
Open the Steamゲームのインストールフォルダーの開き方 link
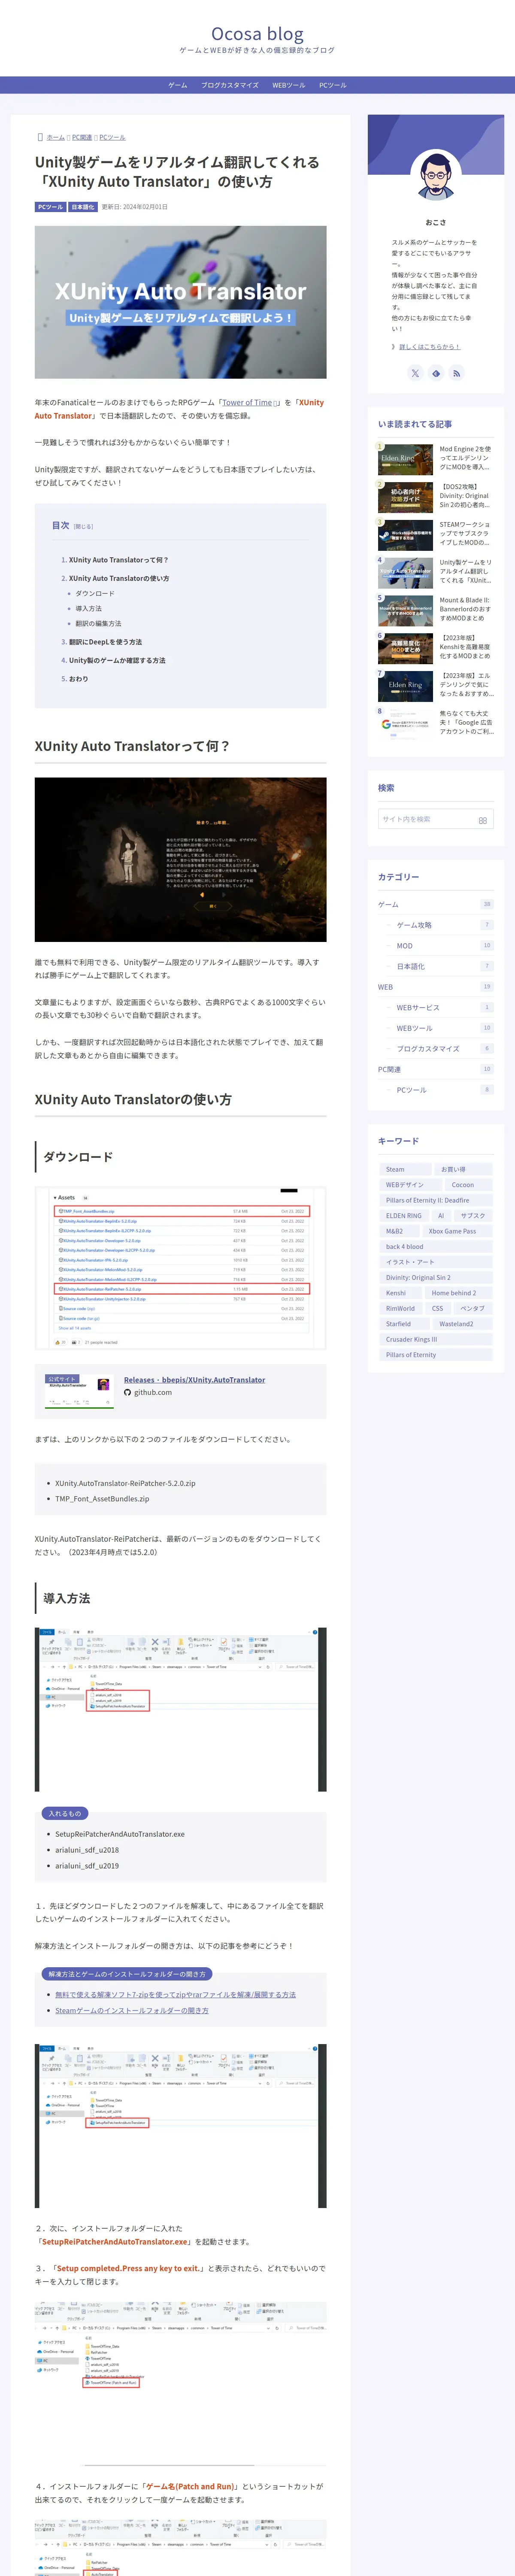point(132,2010)
